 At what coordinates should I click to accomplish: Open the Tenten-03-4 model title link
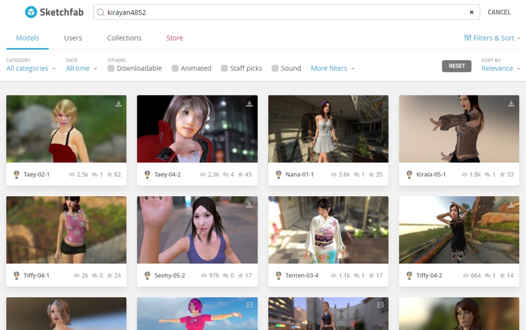point(302,276)
